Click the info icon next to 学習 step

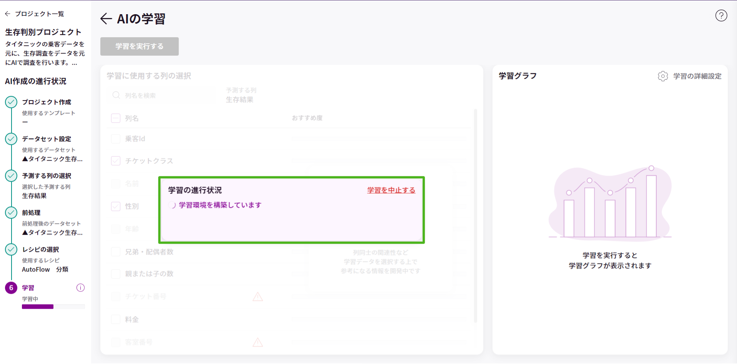pyautogui.click(x=80, y=288)
